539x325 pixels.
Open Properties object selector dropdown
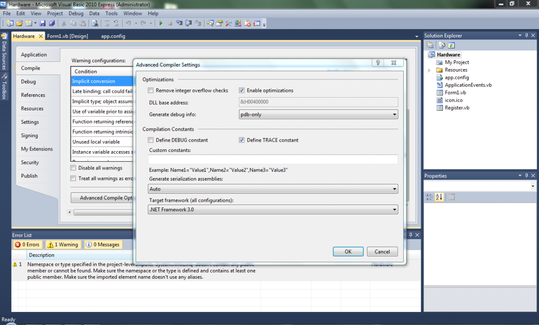click(x=533, y=186)
